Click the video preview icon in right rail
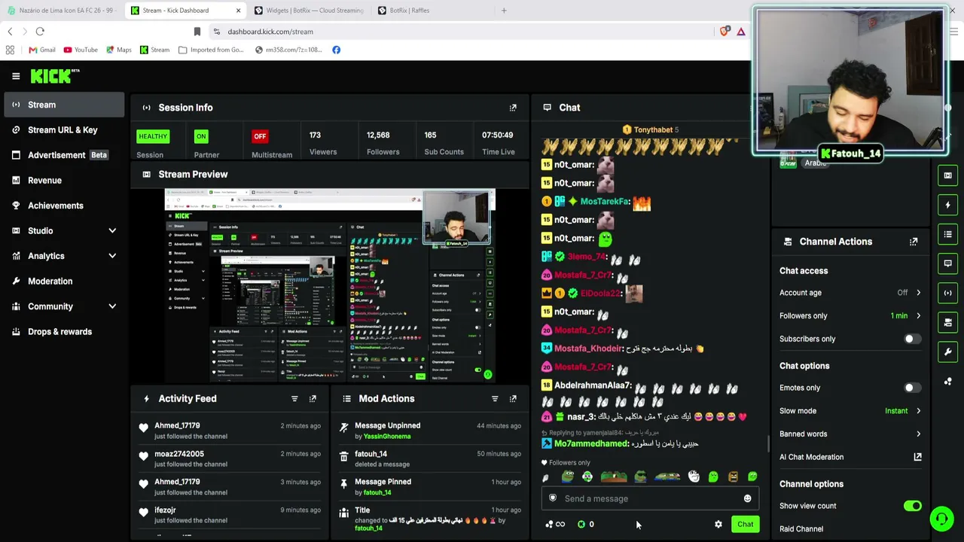 coord(947,175)
